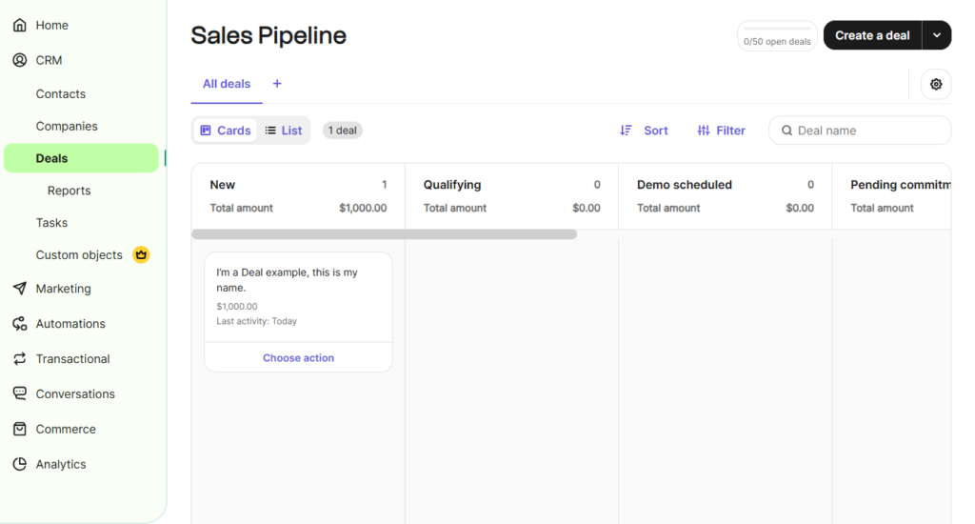
Task: Click the horizontal pipeline scrollbar
Action: (x=385, y=234)
